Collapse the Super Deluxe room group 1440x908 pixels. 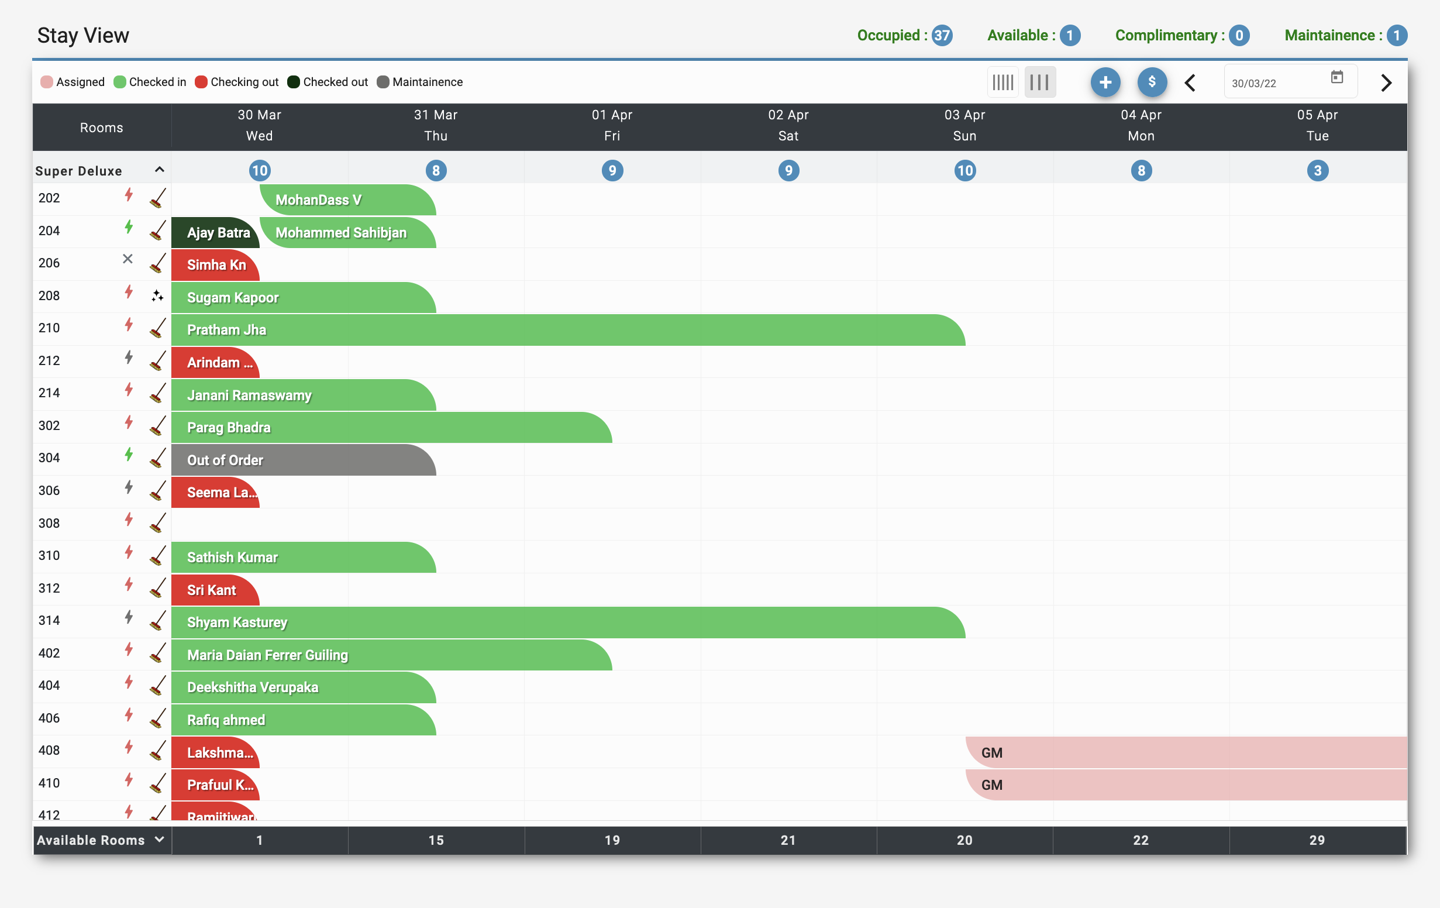(159, 170)
